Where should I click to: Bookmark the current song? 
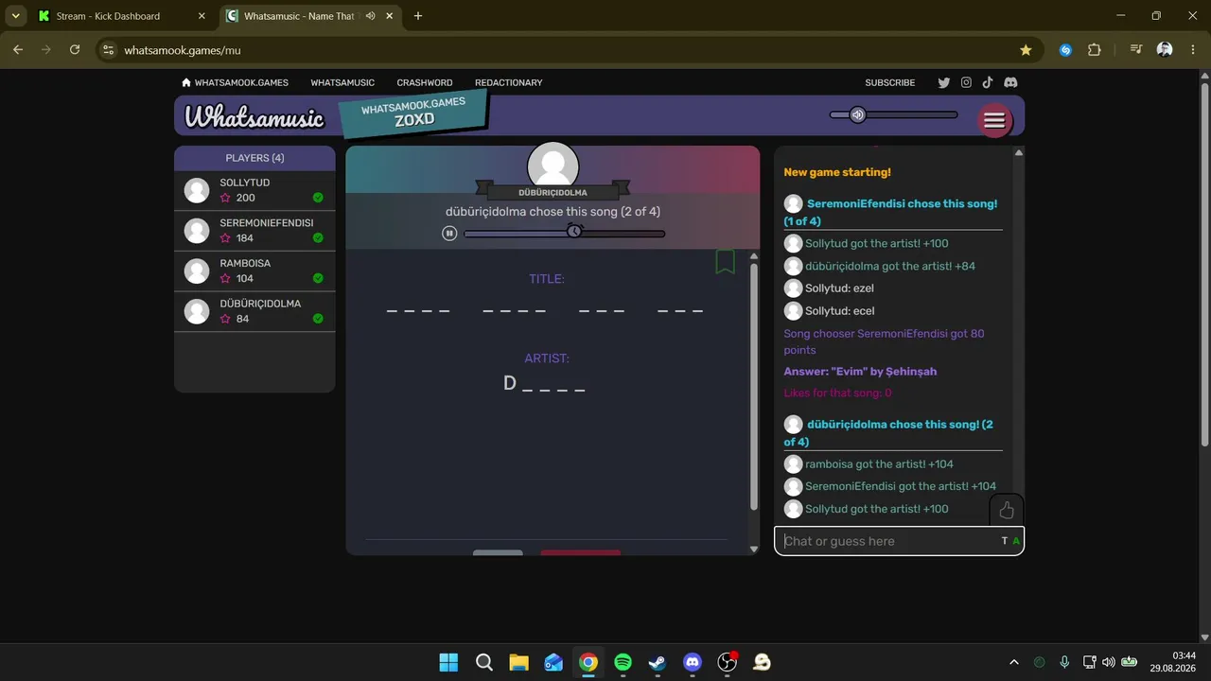(726, 261)
